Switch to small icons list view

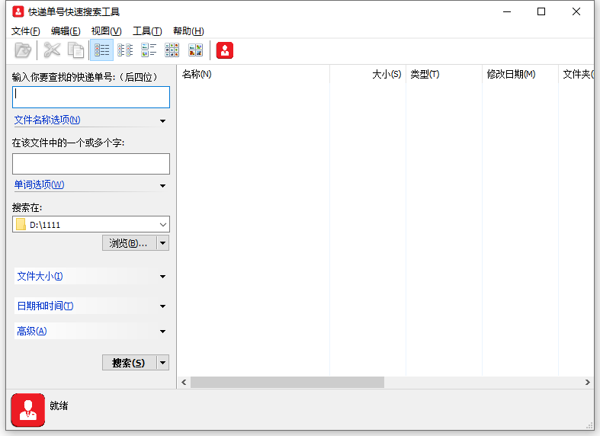tap(125, 50)
